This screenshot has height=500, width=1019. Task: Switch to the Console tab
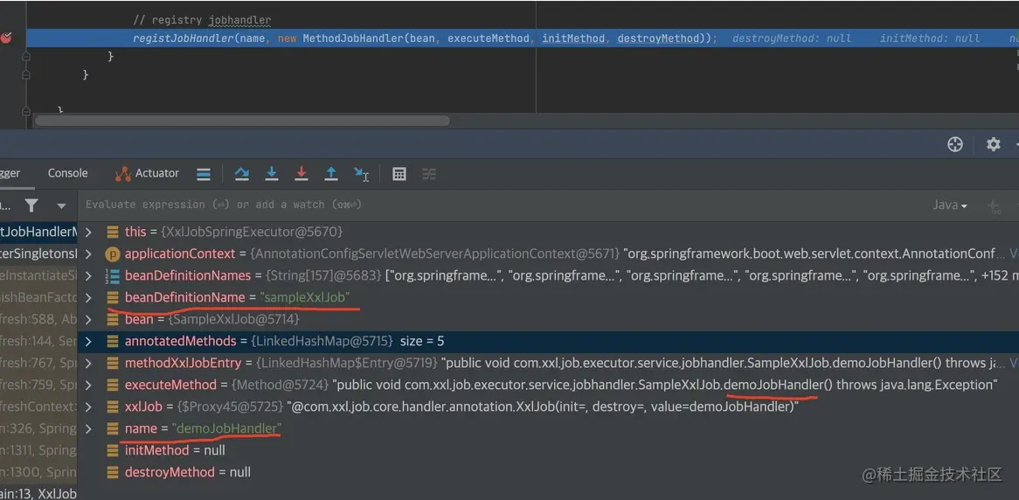[x=67, y=173]
